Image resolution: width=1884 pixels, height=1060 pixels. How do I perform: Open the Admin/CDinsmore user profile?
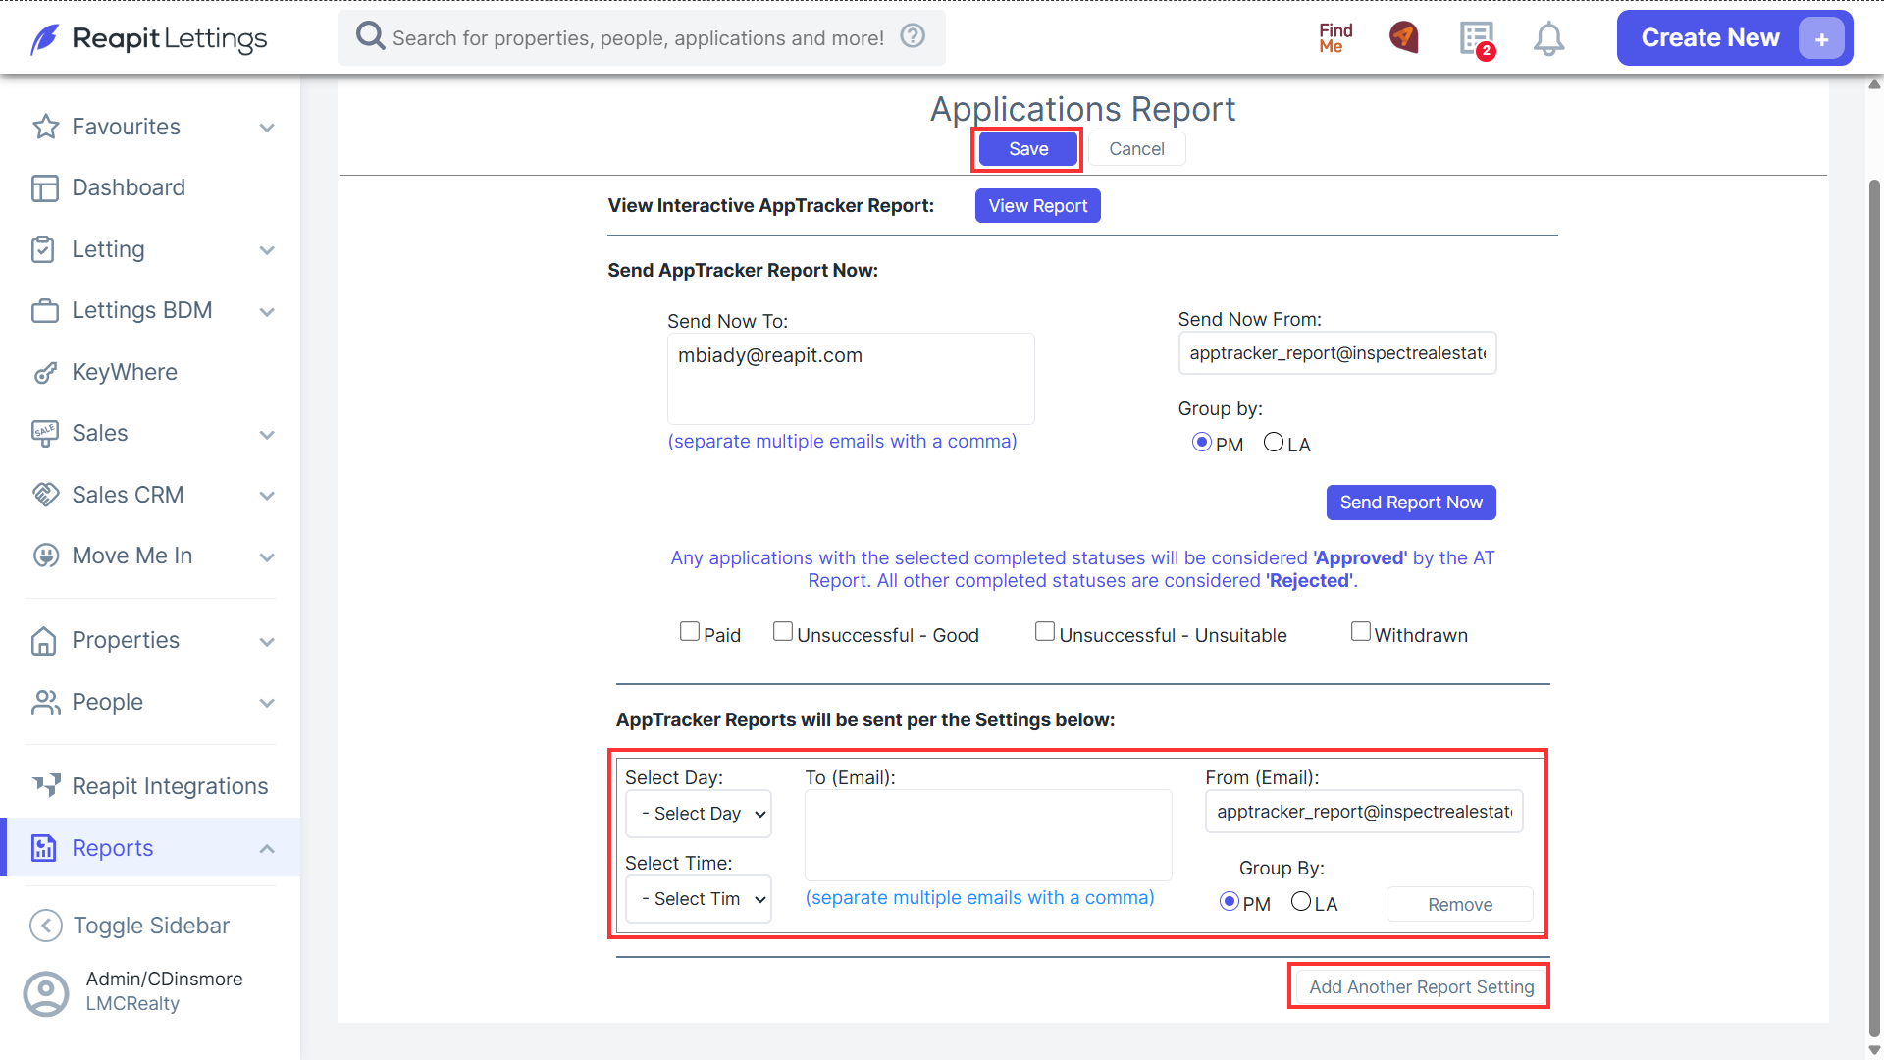click(x=133, y=991)
